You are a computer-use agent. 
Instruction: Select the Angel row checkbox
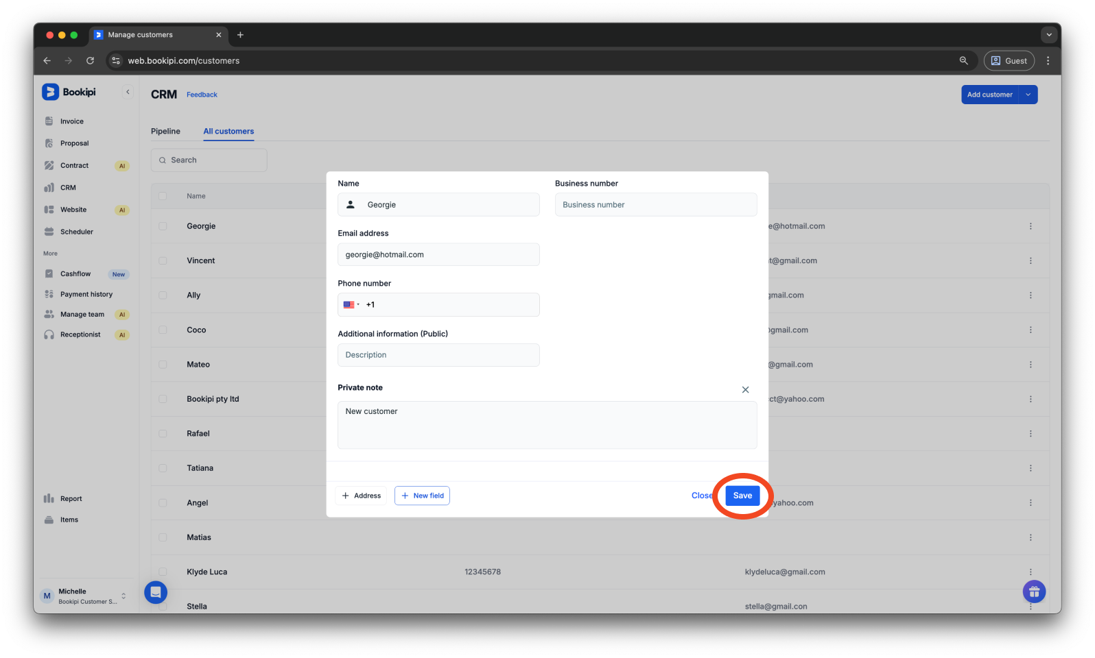[163, 502]
